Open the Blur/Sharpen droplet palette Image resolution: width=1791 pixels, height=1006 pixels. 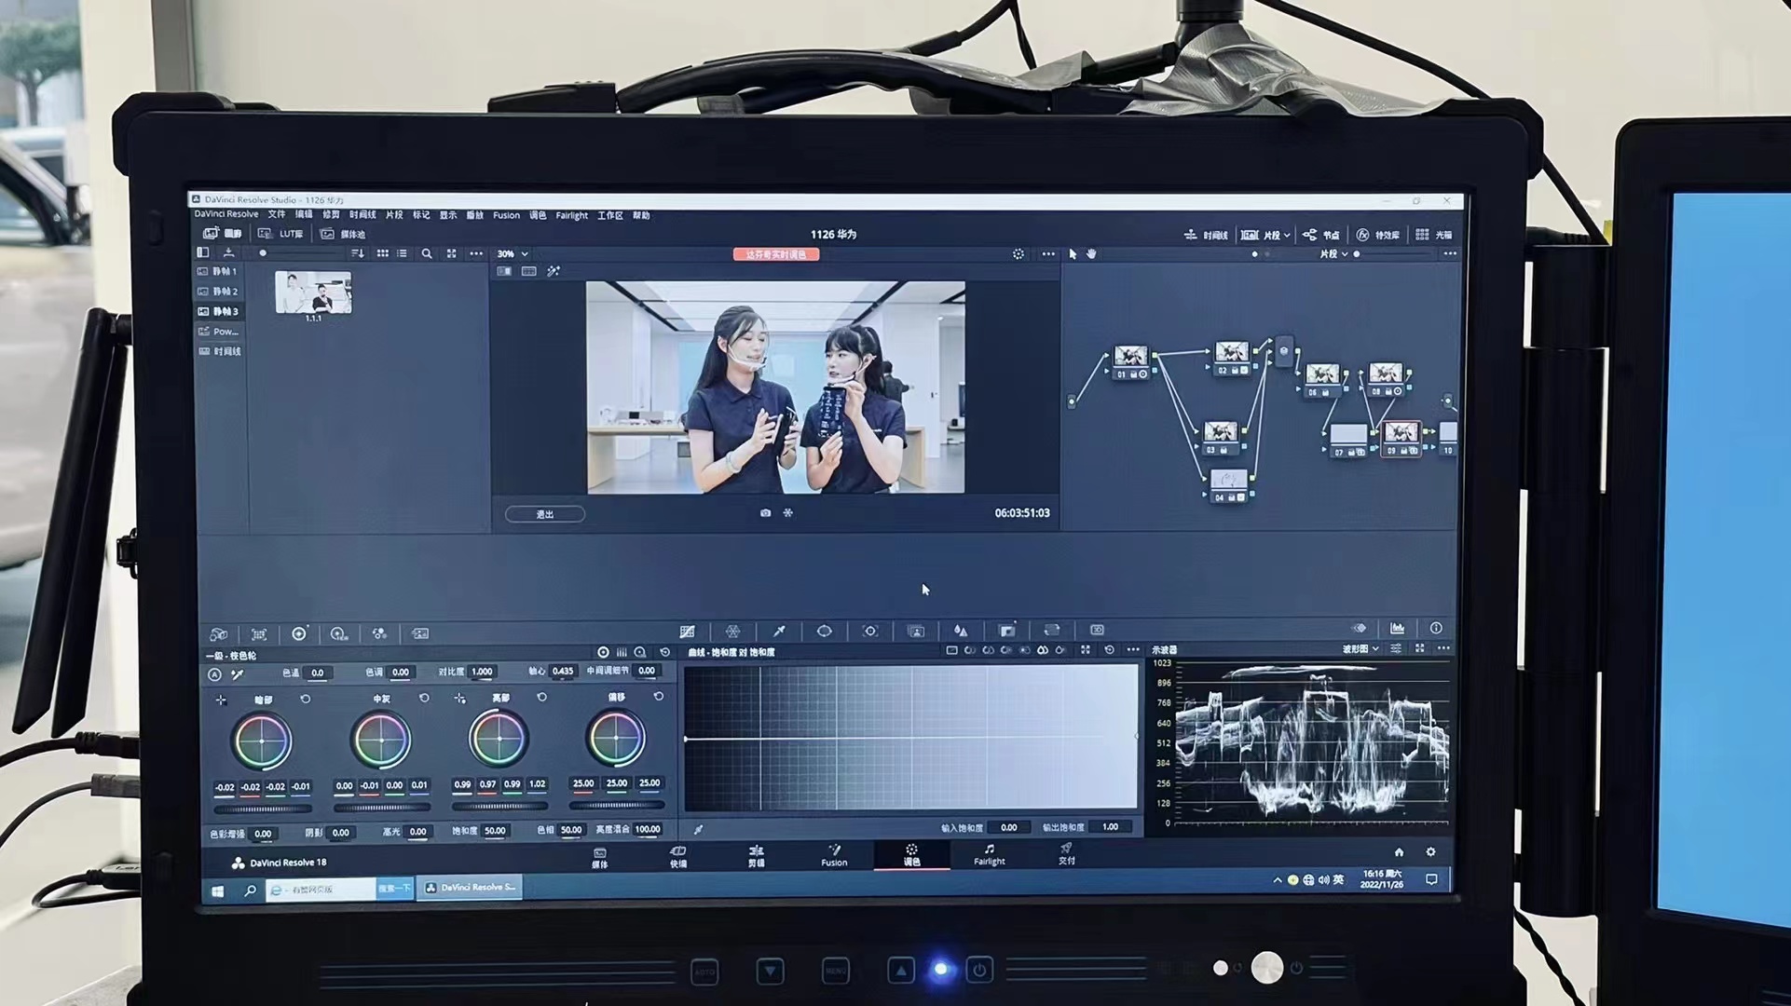[x=961, y=632]
